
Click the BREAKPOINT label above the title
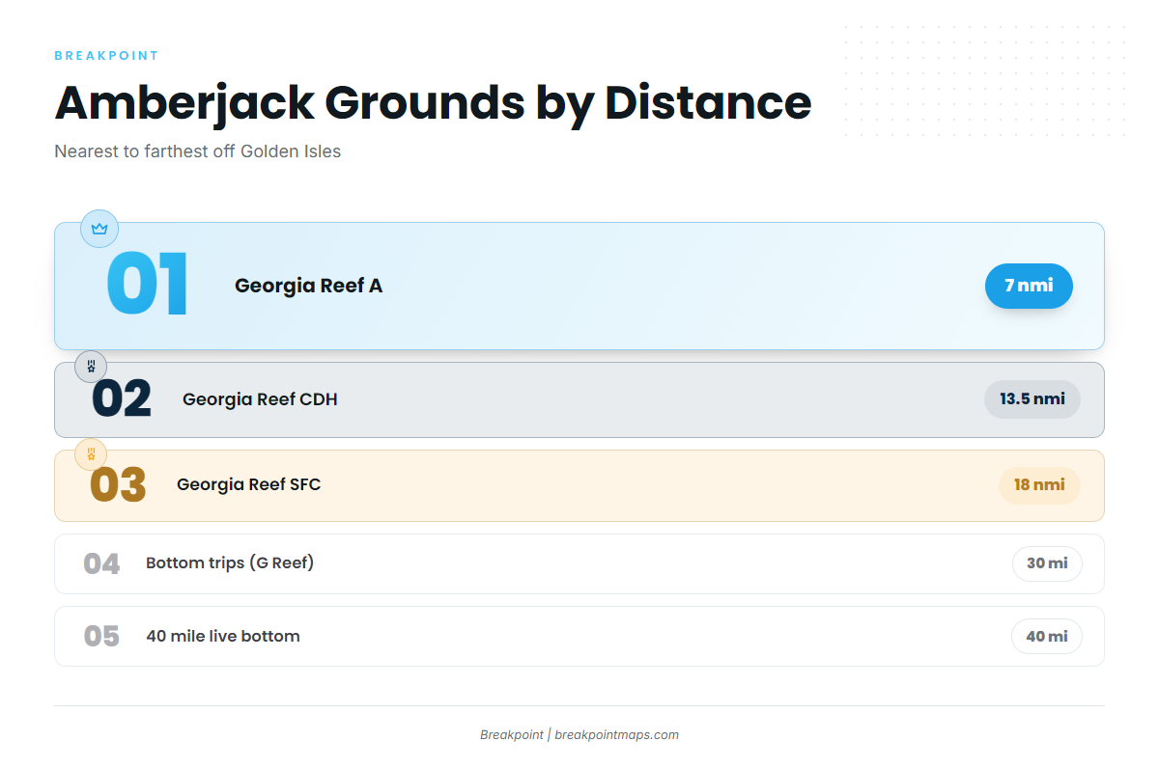click(106, 56)
